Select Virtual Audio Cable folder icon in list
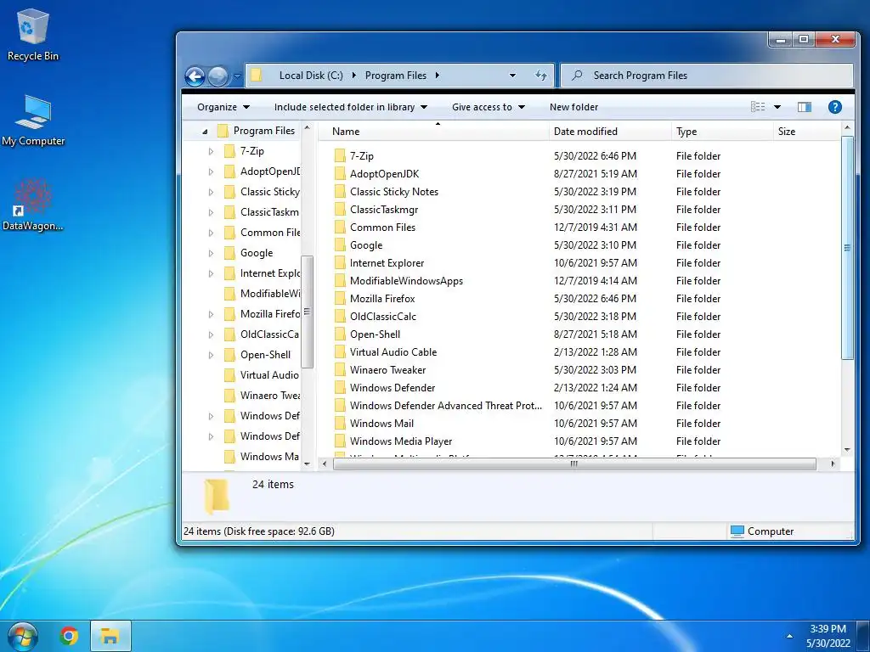 pyautogui.click(x=340, y=352)
